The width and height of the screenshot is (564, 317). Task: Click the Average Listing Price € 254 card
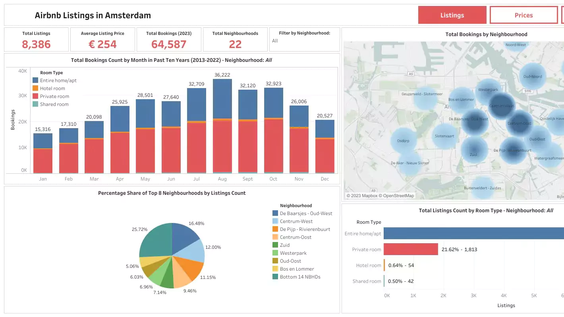click(x=102, y=40)
